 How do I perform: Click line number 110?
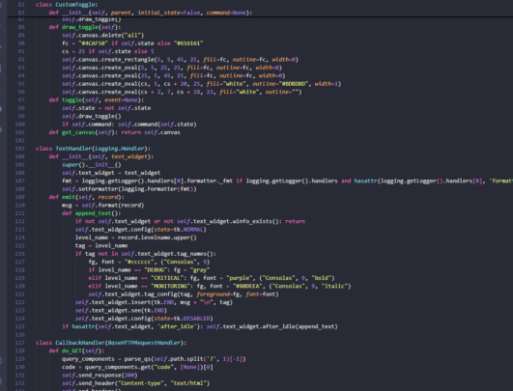coord(20,206)
